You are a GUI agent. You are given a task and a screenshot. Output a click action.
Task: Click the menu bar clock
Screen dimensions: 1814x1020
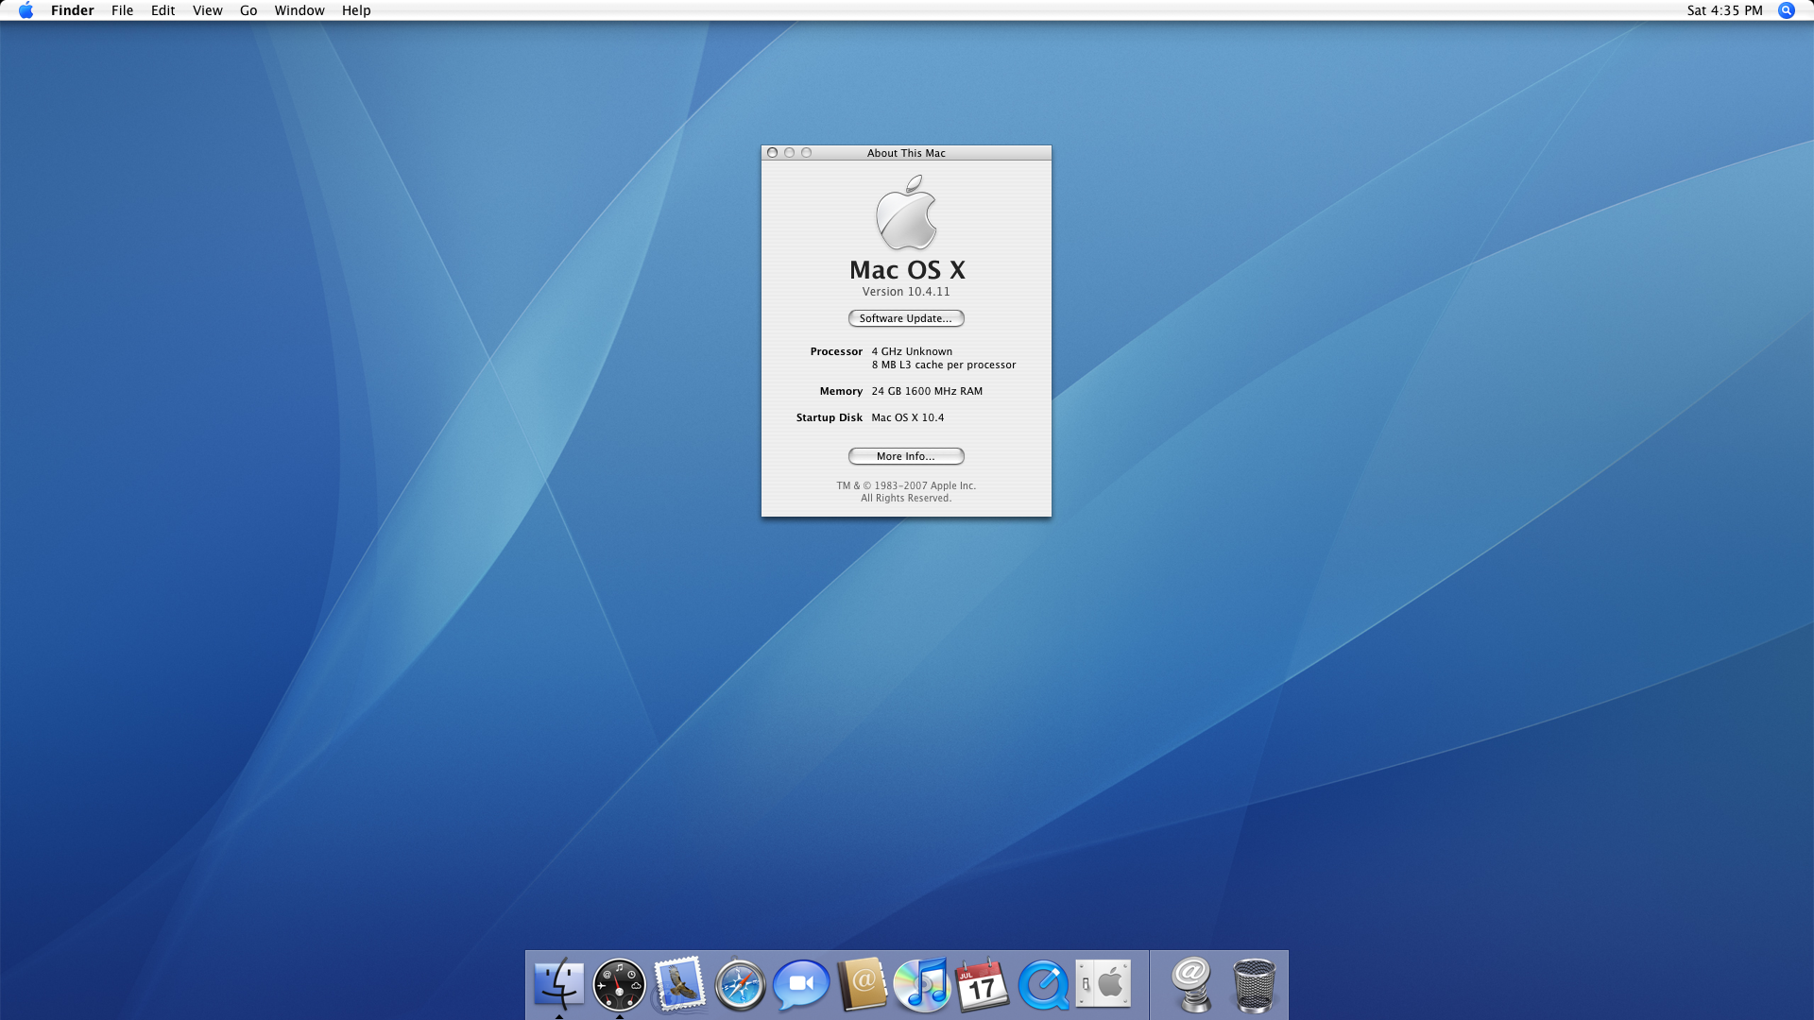pos(1724,10)
